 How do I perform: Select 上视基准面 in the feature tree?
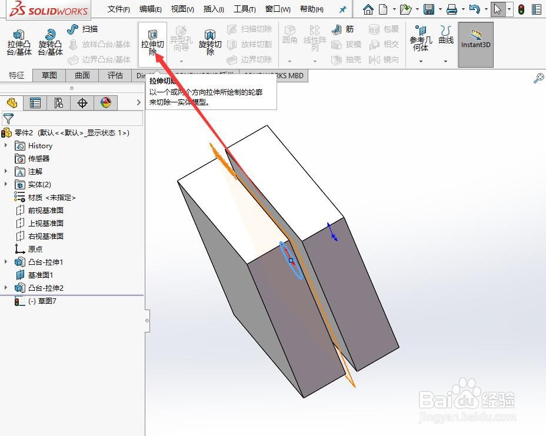[x=39, y=223]
